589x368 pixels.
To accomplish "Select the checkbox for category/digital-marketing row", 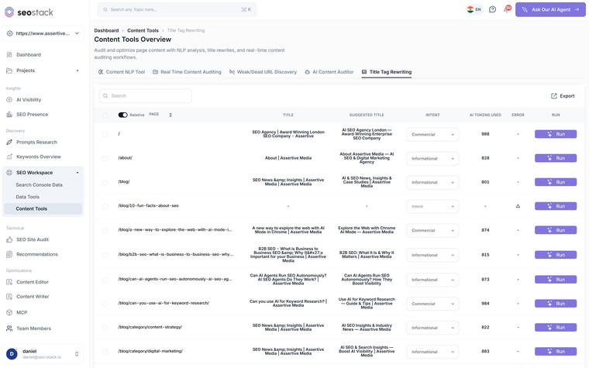I will coord(105,352).
